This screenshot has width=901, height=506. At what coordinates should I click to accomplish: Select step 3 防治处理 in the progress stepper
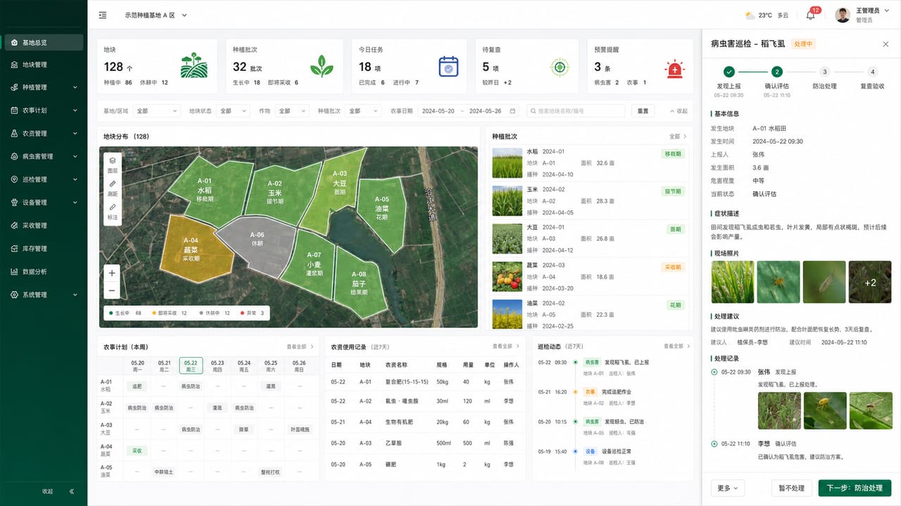pyautogui.click(x=824, y=77)
